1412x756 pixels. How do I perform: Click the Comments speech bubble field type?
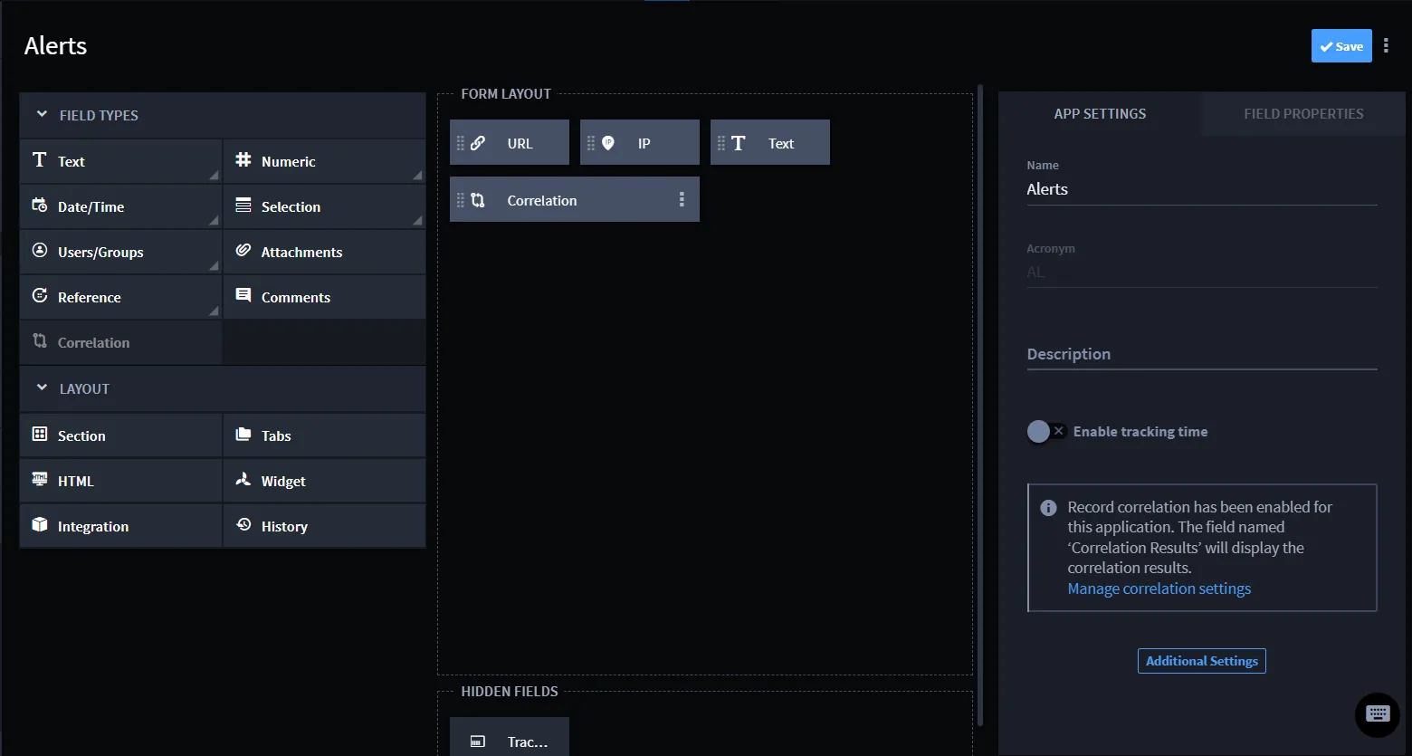point(324,297)
